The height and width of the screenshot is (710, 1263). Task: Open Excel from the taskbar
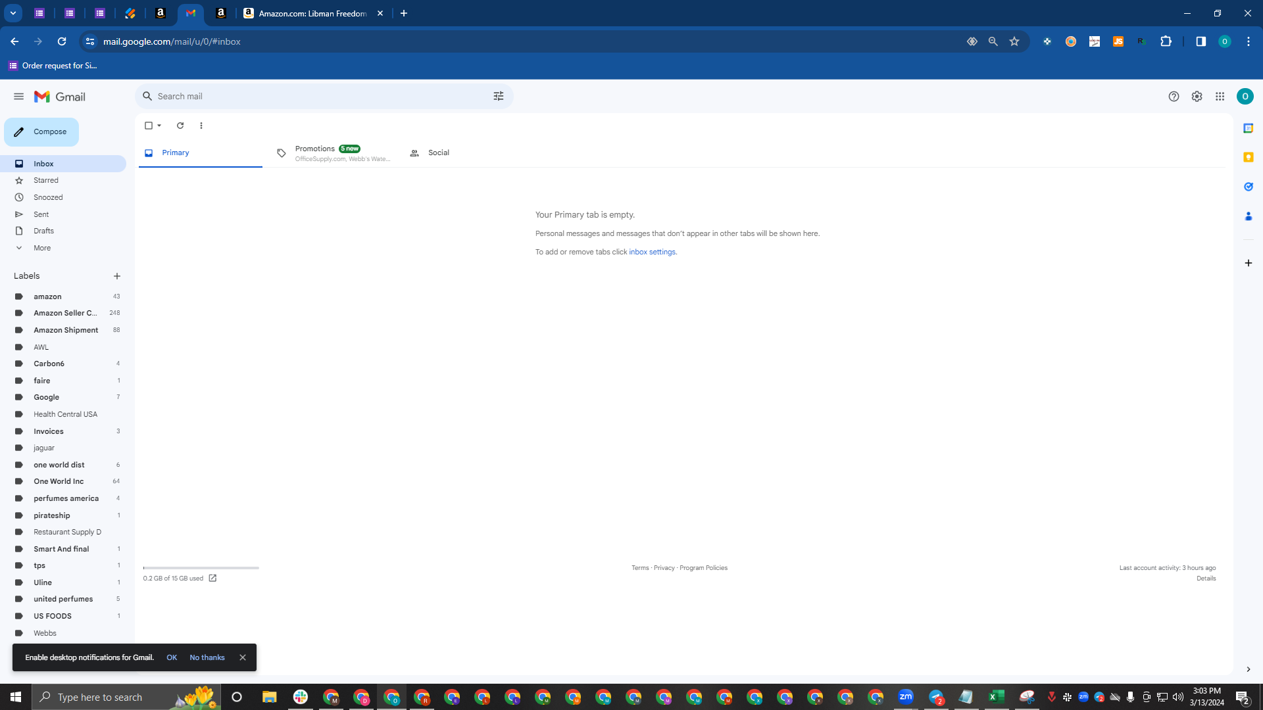tap(996, 697)
